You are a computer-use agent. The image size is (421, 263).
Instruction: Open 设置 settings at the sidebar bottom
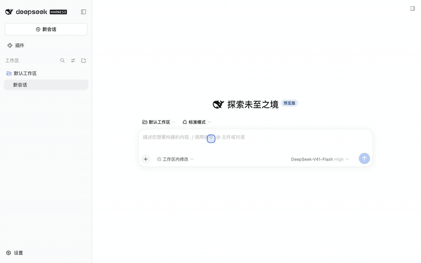pyautogui.click(x=15, y=253)
